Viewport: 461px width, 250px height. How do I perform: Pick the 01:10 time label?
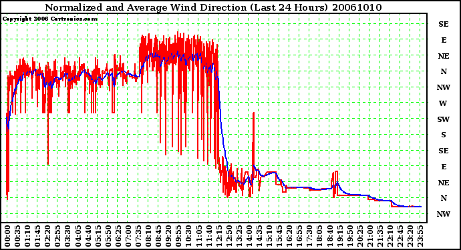[27, 236]
